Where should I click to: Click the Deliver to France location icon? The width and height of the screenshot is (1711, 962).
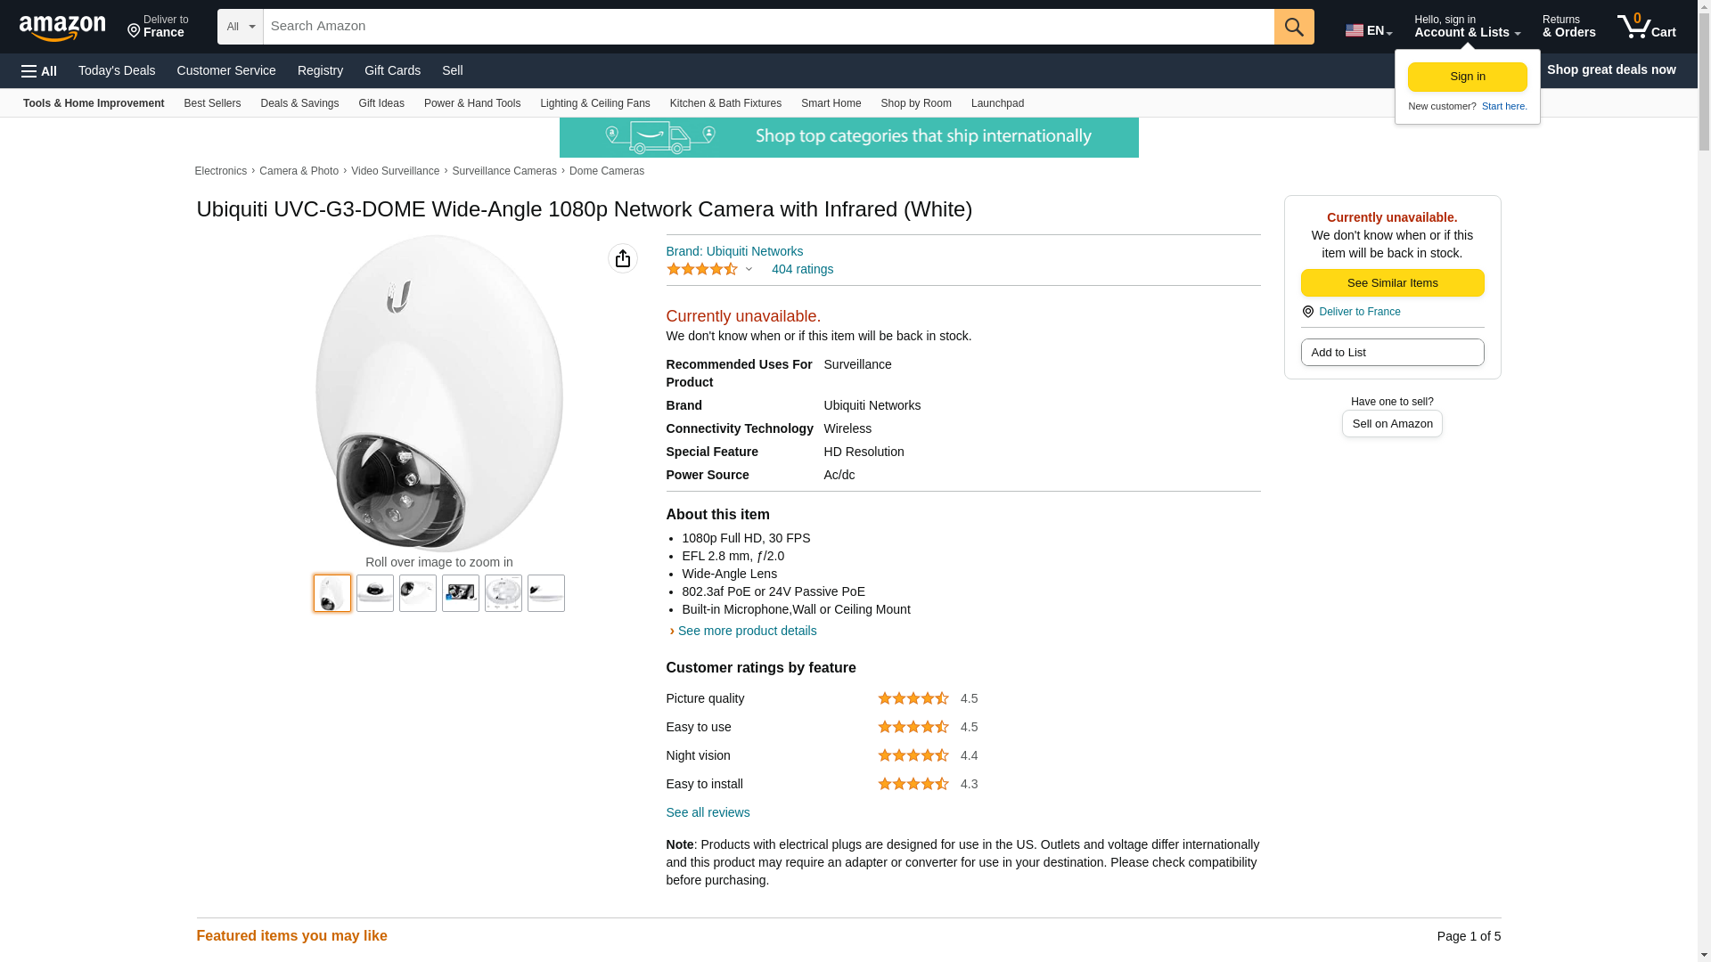point(134,32)
